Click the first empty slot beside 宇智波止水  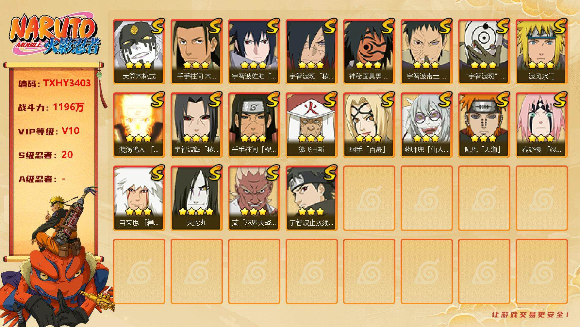[x=369, y=198]
